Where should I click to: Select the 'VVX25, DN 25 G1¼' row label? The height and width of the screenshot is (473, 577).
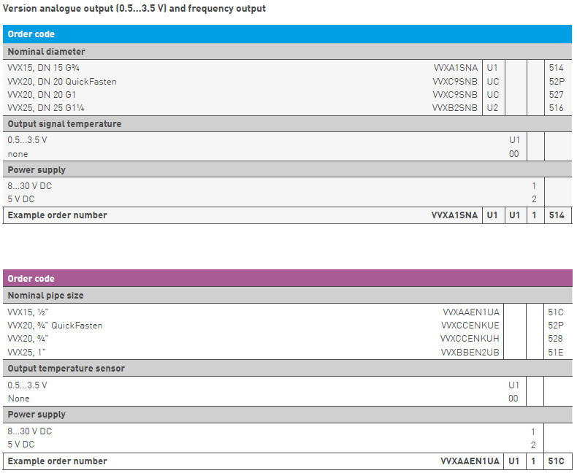coord(46,108)
